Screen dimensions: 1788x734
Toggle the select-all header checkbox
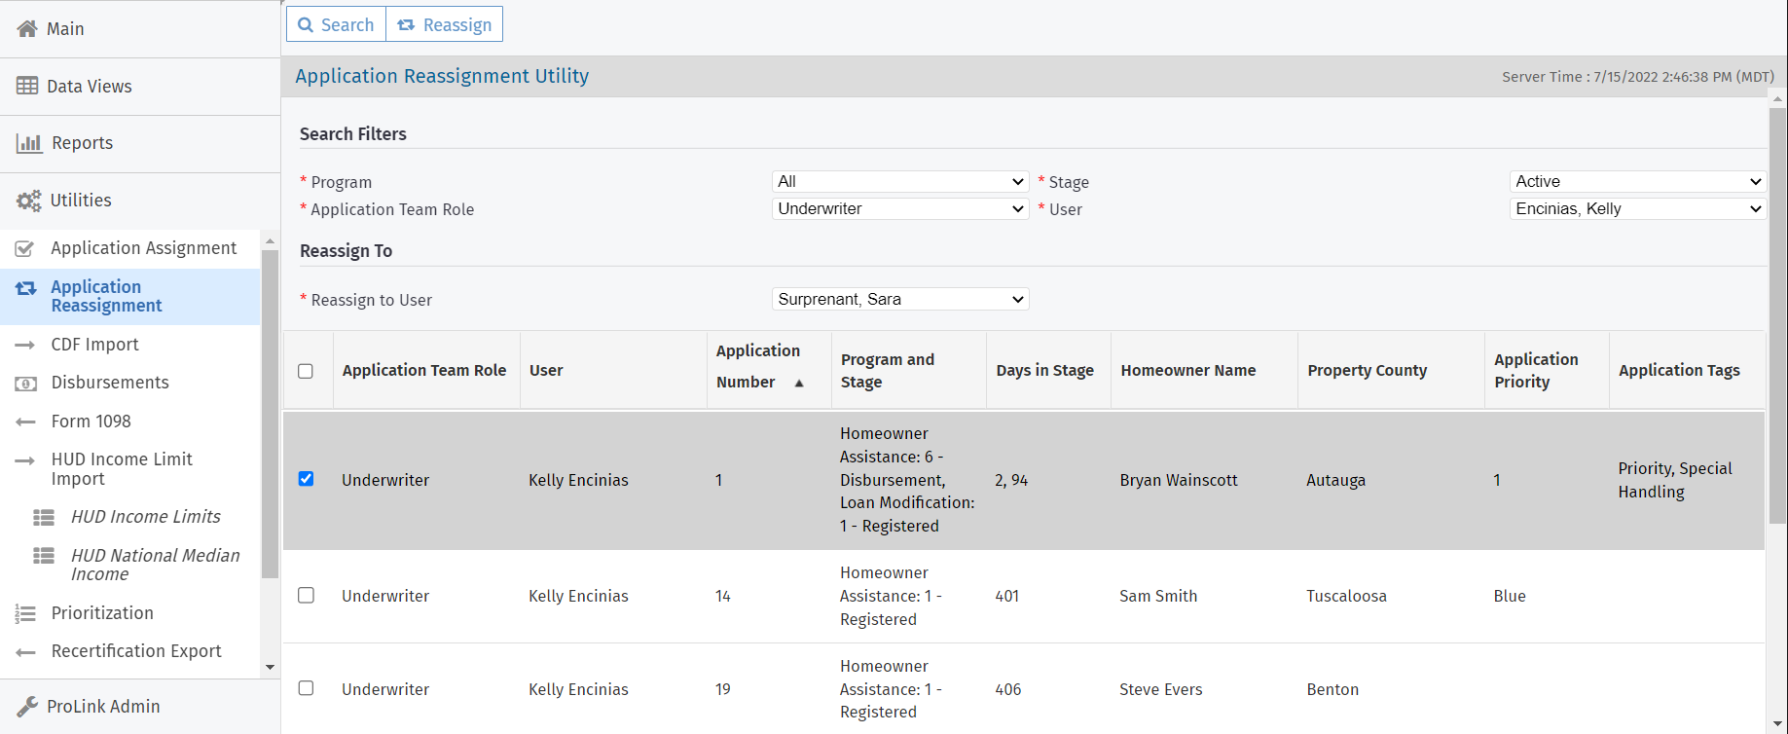pos(306,371)
